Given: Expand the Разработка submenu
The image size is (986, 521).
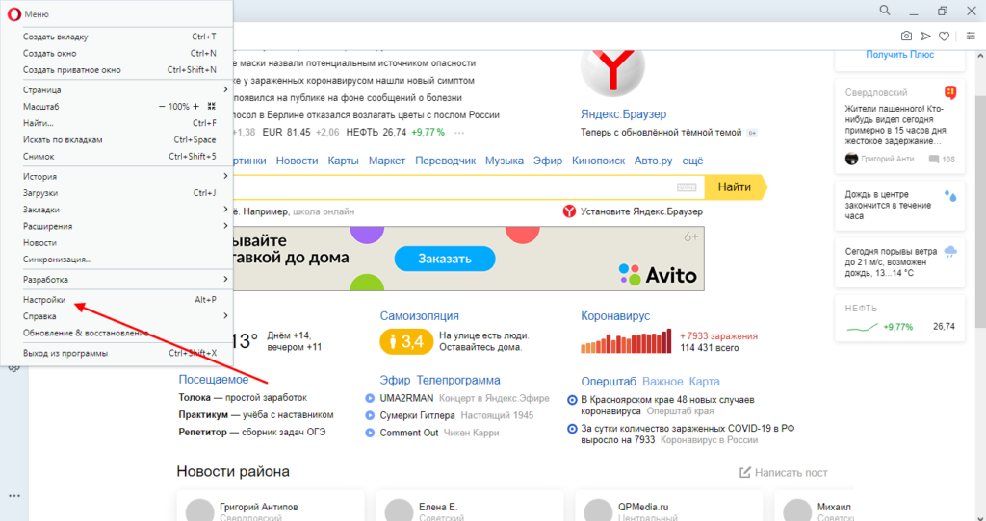Looking at the screenshot, I should [x=117, y=280].
